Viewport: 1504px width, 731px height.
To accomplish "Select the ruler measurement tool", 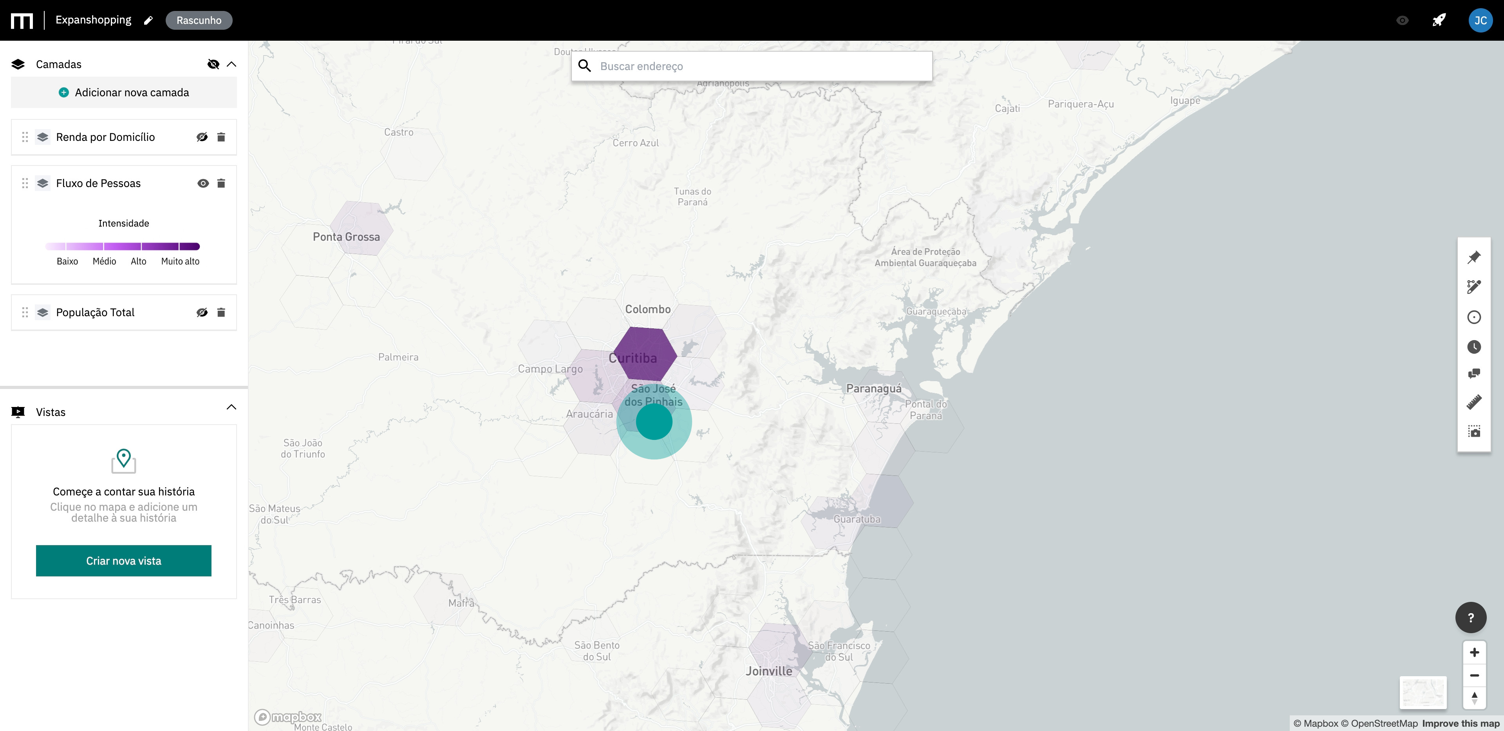I will [1473, 402].
